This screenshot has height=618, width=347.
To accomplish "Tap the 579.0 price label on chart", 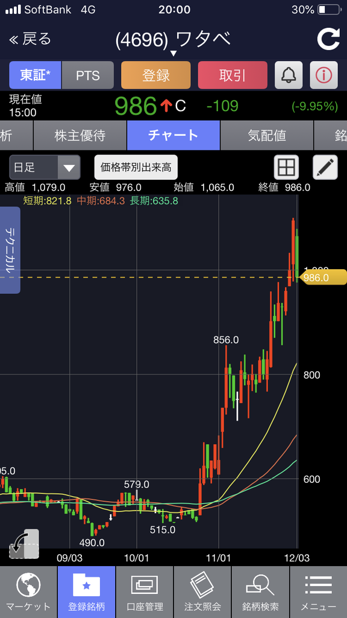I will pos(137,485).
